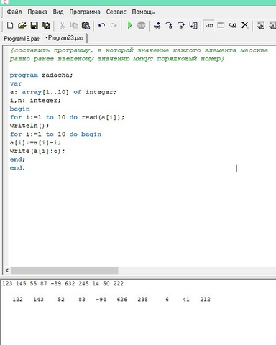
Task: Open a file with the folder icon
Action: pos(22,25)
